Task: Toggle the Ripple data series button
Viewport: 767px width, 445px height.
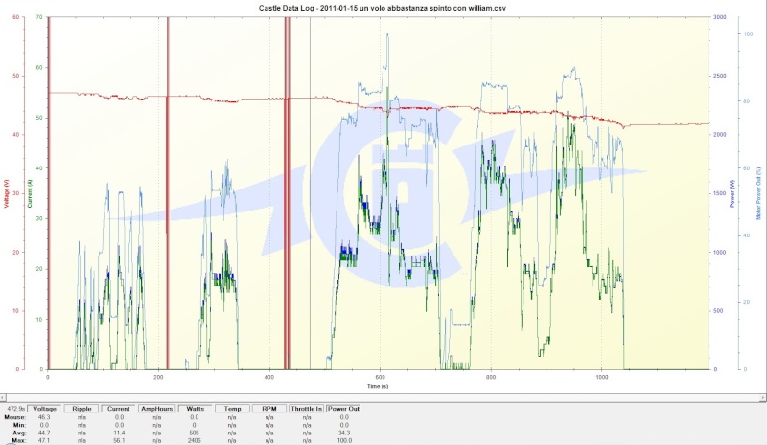Action: tap(81, 409)
